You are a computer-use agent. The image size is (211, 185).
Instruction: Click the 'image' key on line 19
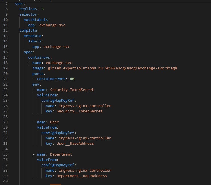tap(38, 68)
